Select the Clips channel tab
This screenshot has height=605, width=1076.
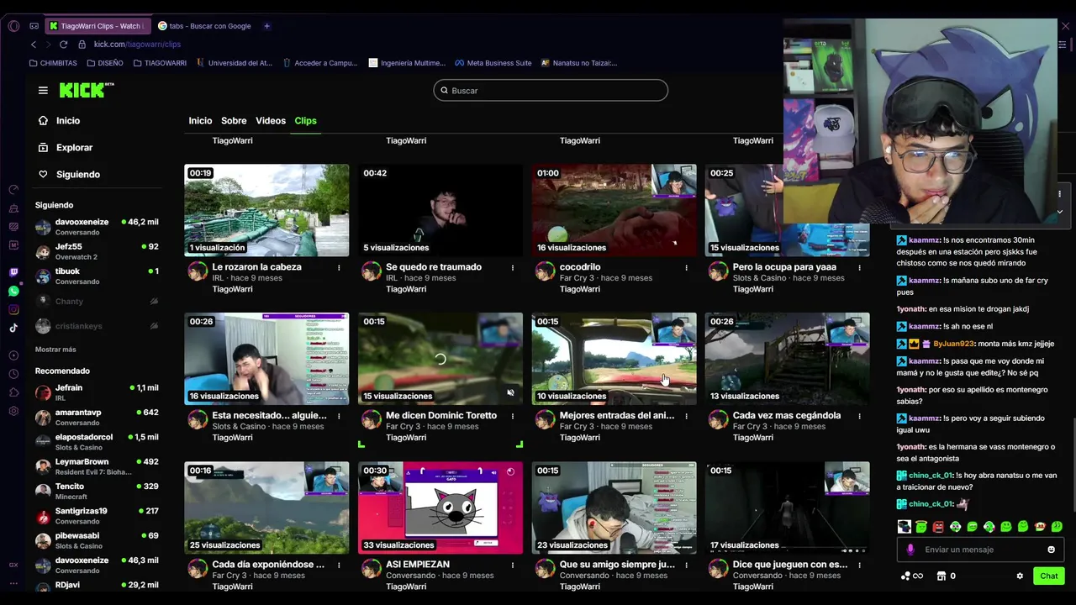tap(305, 120)
